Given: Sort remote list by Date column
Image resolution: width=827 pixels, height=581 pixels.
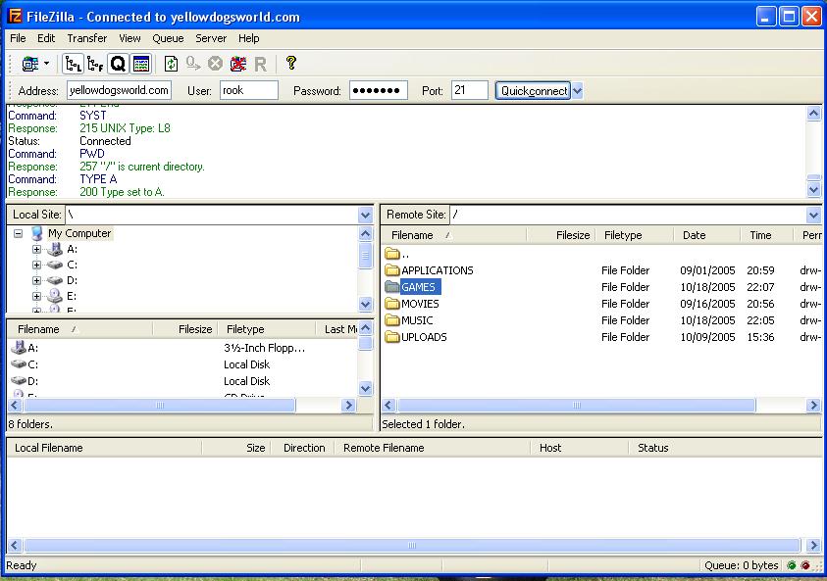Looking at the screenshot, I should pyautogui.click(x=707, y=235).
